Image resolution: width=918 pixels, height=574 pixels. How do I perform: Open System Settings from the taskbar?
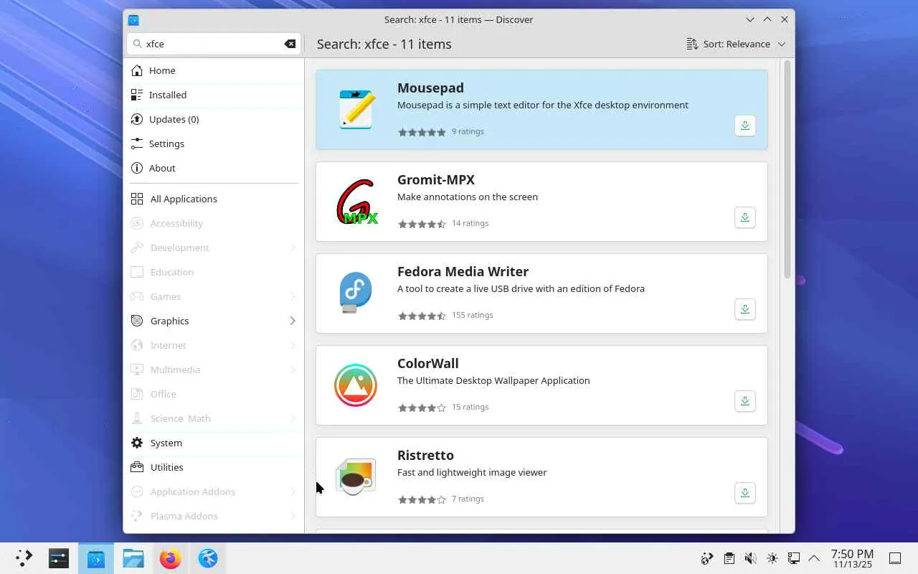[59, 558]
